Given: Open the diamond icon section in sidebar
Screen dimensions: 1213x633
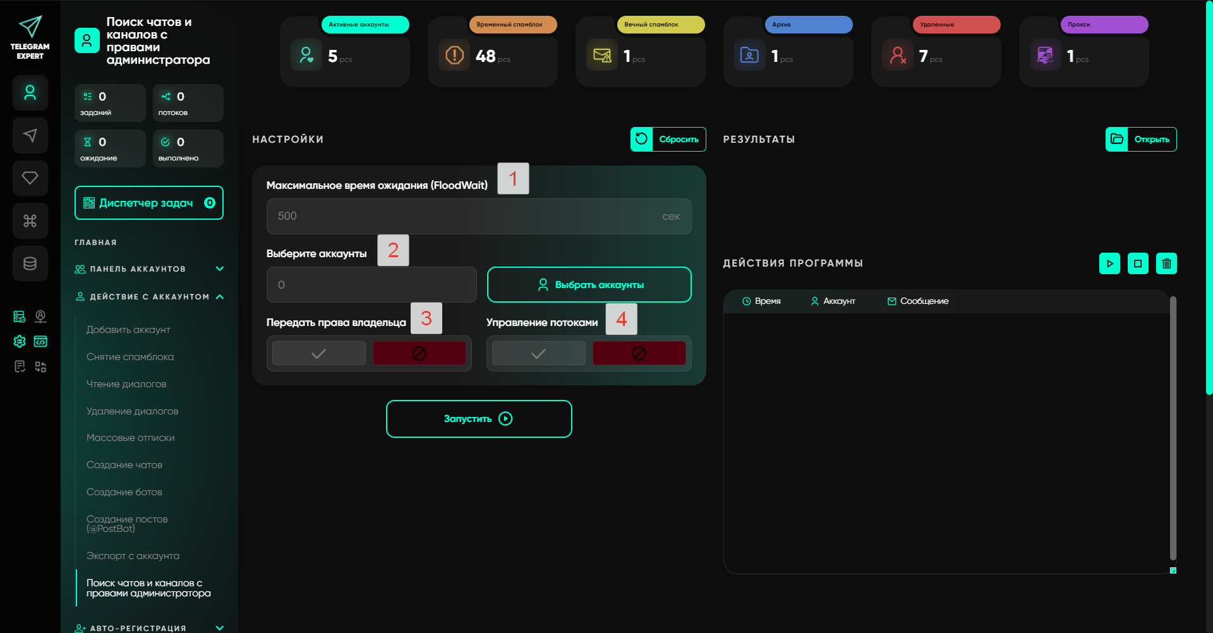Looking at the screenshot, I should (x=30, y=178).
